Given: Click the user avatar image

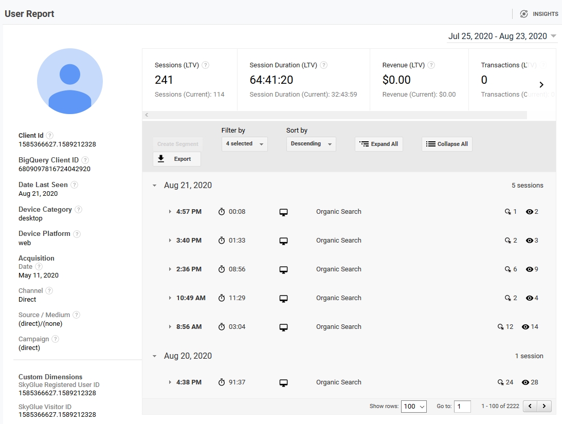Looking at the screenshot, I should click(70, 81).
